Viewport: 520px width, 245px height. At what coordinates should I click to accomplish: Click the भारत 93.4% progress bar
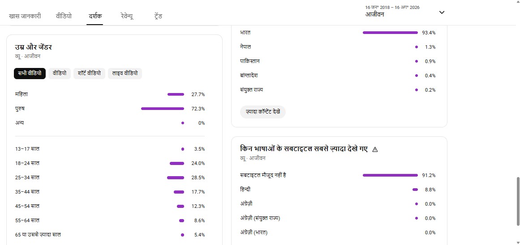point(390,33)
